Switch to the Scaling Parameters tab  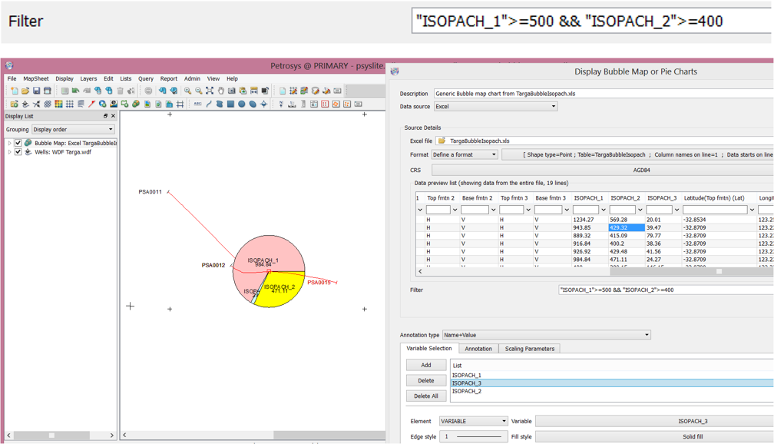[x=529, y=349]
